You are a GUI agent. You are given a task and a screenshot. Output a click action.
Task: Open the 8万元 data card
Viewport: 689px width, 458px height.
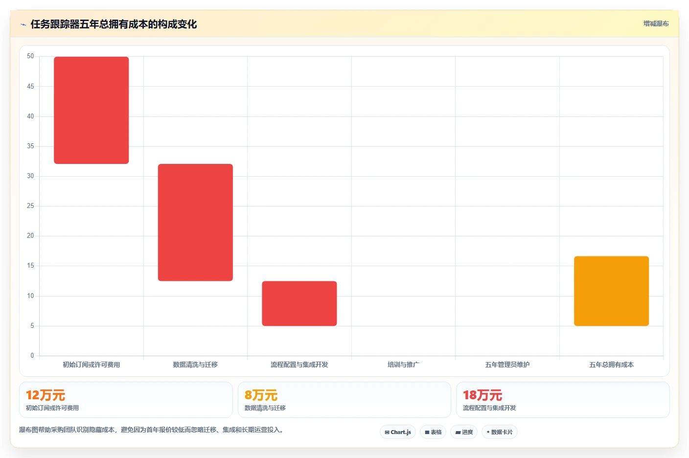344,400
